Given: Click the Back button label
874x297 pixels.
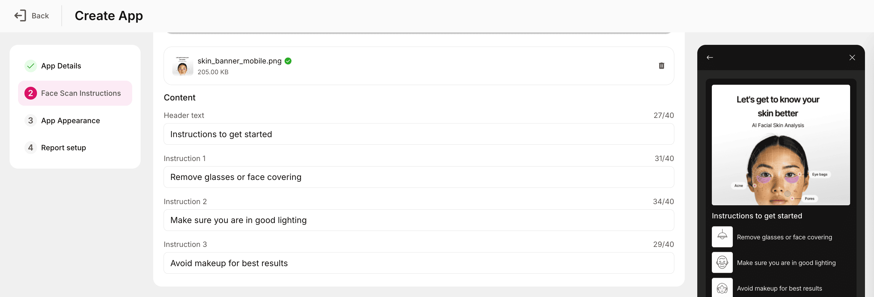Looking at the screenshot, I should click(40, 16).
